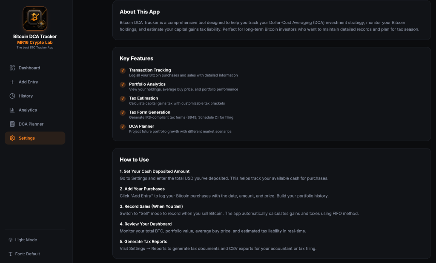Image resolution: width=436 pixels, height=263 pixels.
Task: Select the History menu item
Action: click(35, 96)
